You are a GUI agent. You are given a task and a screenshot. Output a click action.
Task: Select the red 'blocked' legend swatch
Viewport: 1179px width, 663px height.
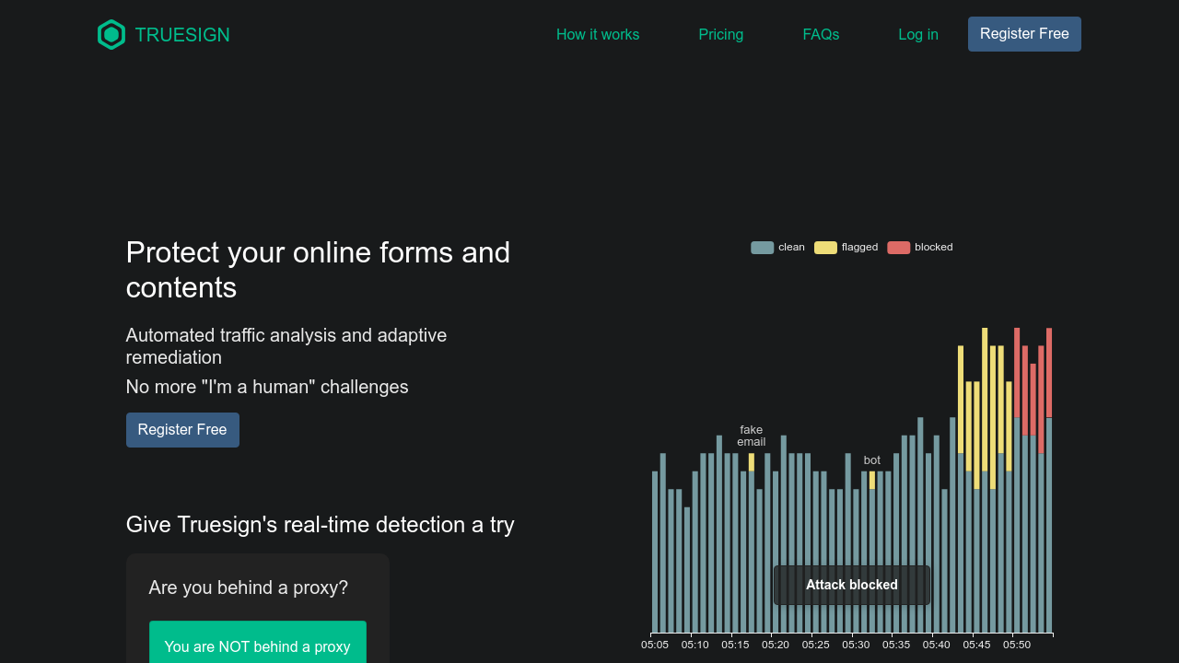898,247
